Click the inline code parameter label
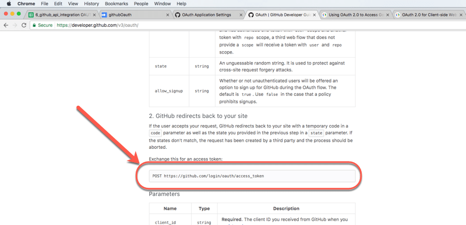This screenshot has height=225, width=466. pos(156,133)
